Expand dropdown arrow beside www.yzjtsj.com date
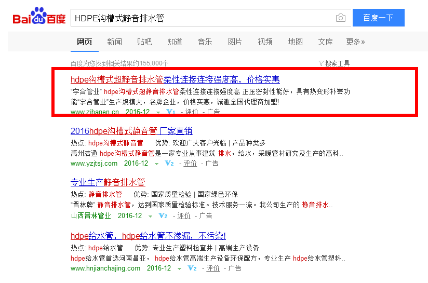 [156, 164]
